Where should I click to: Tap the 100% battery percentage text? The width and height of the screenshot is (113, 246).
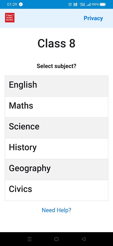[95, 4]
